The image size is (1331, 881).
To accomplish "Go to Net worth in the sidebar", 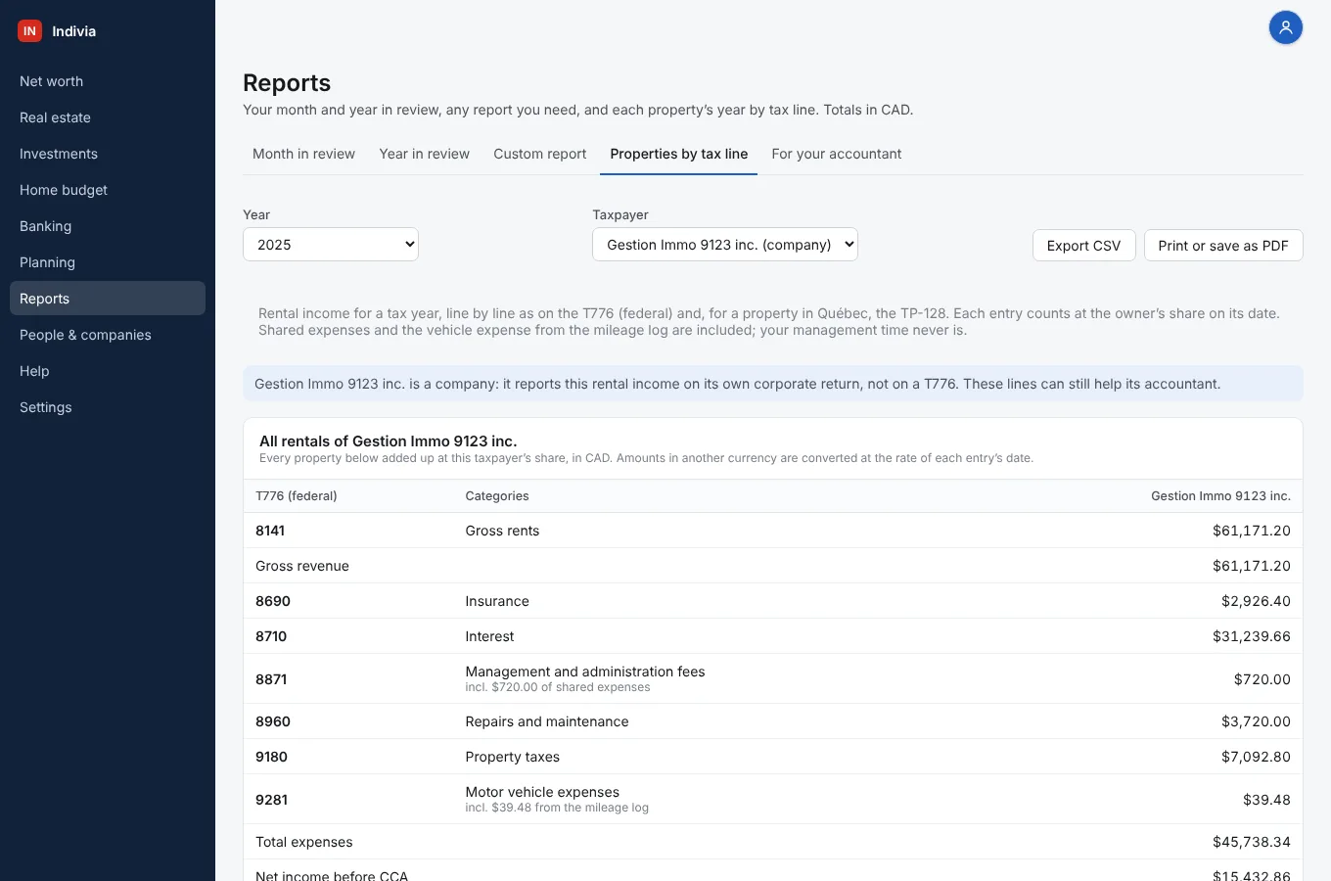I will click(x=108, y=81).
